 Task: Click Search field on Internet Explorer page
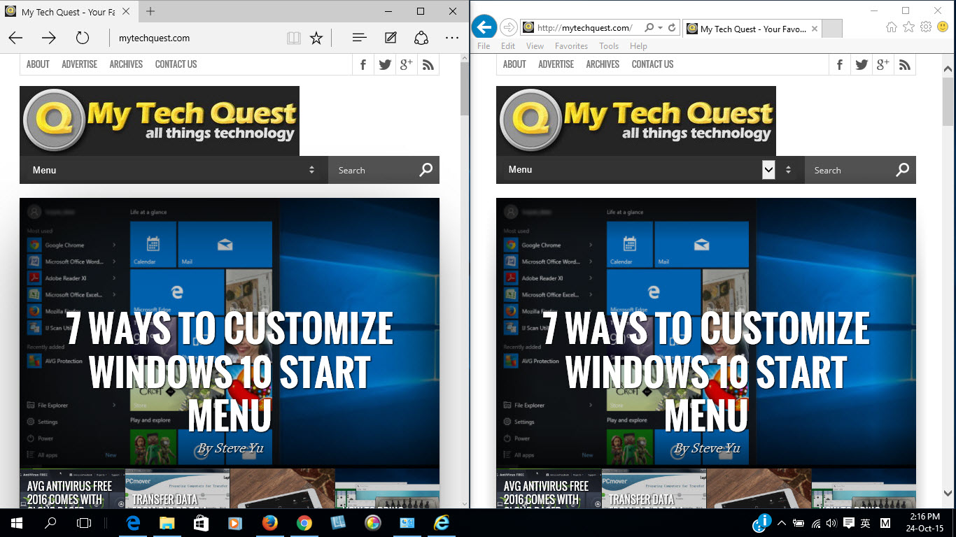click(849, 170)
